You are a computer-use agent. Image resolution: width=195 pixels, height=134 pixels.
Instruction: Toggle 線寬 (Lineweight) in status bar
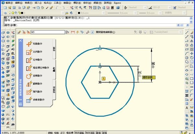coord(105,133)
